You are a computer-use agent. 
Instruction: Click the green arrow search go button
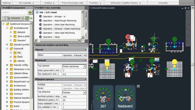pyautogui.click(x=30, y=13)
